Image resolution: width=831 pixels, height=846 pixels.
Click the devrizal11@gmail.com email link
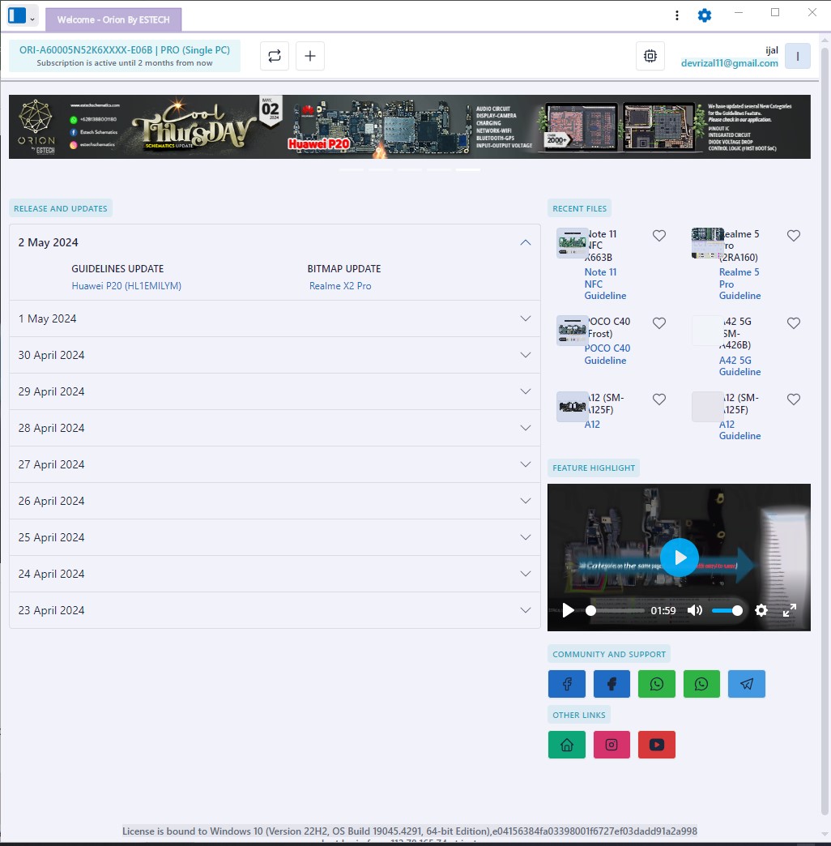coord(729,63)
